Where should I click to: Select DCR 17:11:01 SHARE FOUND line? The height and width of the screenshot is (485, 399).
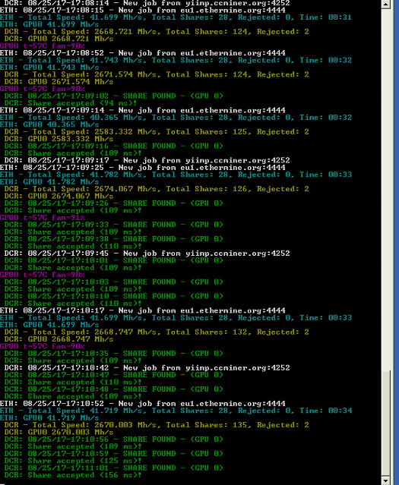(x=114, y=468)
